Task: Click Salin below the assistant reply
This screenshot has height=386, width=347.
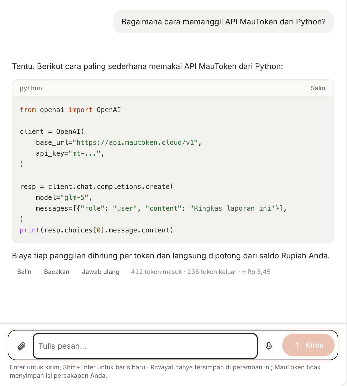Action: 24,272
